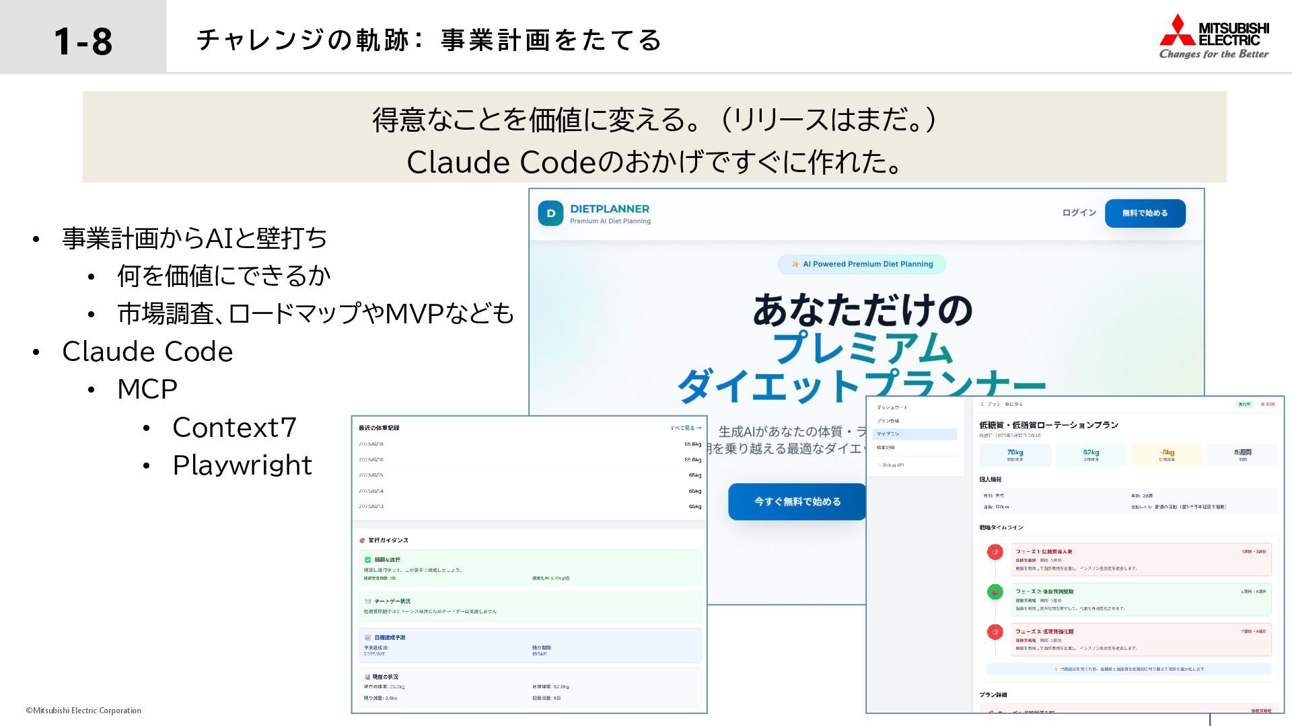This screenshot has height=726, width=1292.
Task: Select マイプラン in the sidebar
Action: point(914,434)
